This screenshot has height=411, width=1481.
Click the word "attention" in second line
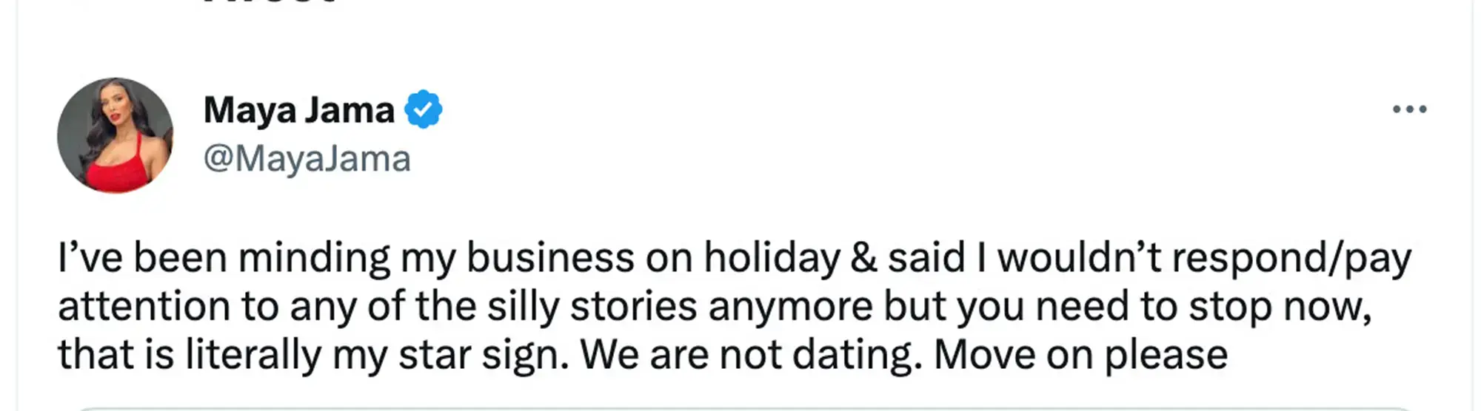coord(144,306)
